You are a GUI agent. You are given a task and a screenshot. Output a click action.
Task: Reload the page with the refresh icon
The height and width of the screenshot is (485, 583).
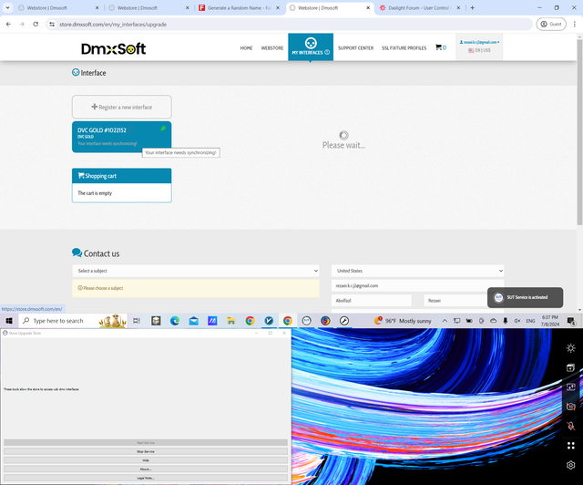[36, 25]
